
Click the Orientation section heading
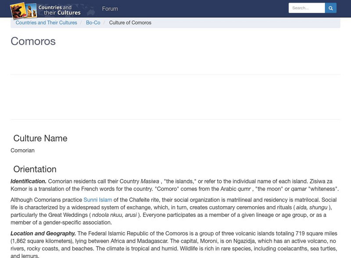point(35,169)
